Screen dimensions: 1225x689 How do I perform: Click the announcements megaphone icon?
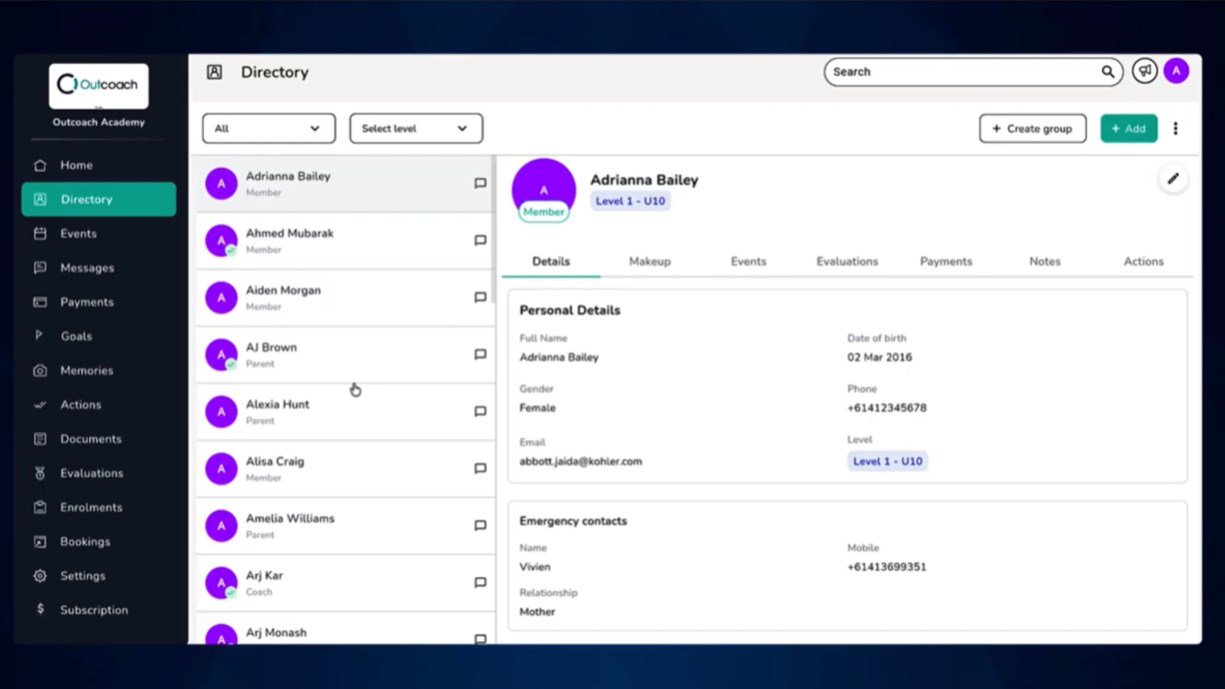(1145, 71)
